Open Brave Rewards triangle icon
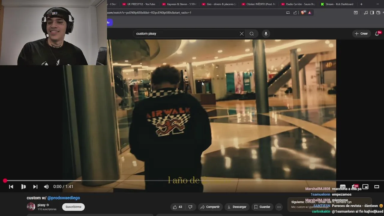 pos(310,13)
